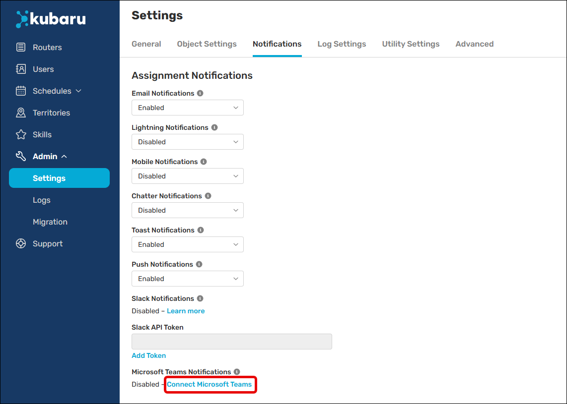Open the Toast Notifications dropdown
Viewport: 567px width, 404px height.
click(x=187, y=244)
